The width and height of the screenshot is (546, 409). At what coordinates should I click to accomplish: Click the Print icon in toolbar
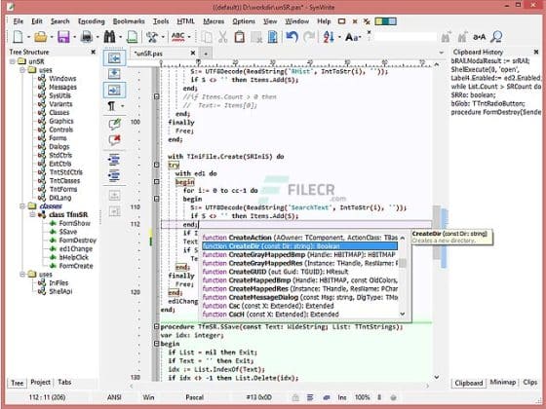[87, 37]
